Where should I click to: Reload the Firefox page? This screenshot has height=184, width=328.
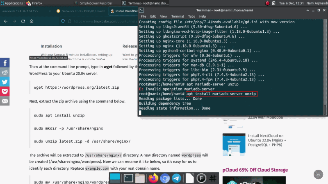pyautogui.click(x=23, y=21)
